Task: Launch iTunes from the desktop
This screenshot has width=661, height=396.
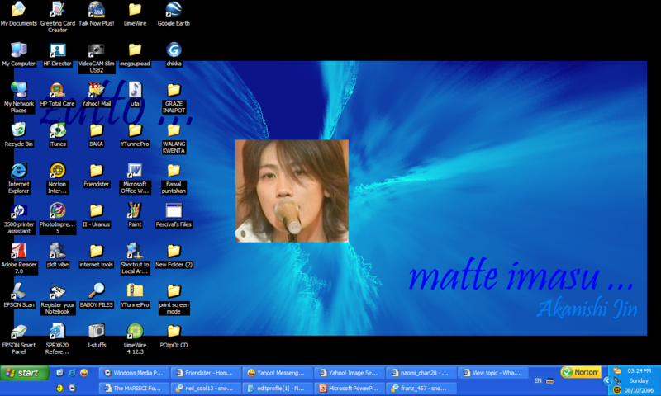Action: click(x=57, y=130)
